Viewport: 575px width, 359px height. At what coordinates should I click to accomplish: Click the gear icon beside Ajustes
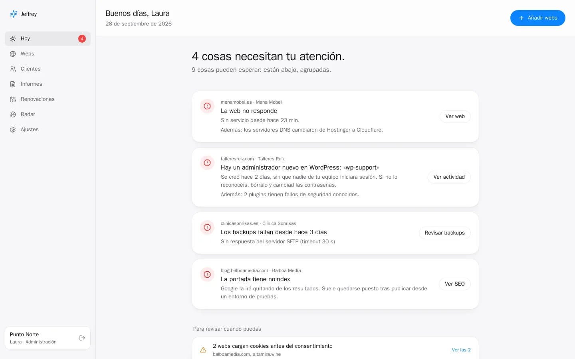click(13, 130)
